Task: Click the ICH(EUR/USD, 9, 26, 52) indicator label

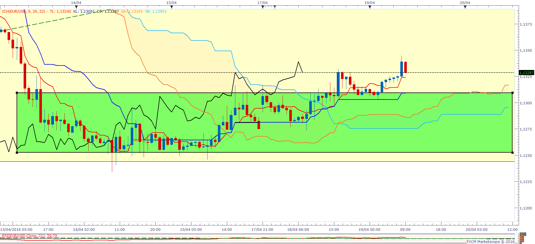Action: [24, 12]
